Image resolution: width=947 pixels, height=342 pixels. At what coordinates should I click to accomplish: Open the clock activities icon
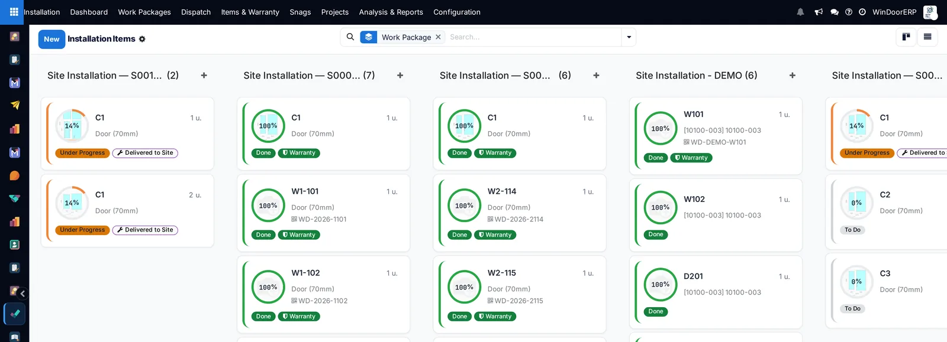pyautogui.click(x=862, y=12)
